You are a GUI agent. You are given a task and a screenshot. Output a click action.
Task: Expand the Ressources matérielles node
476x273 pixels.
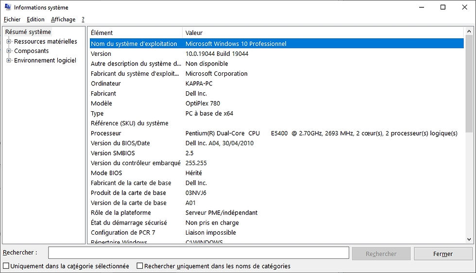[x=9, y=41]
